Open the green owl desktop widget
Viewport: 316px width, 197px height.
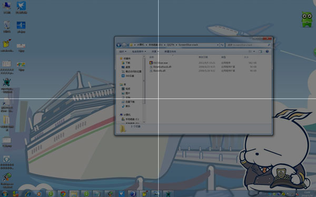click(307, 19)
